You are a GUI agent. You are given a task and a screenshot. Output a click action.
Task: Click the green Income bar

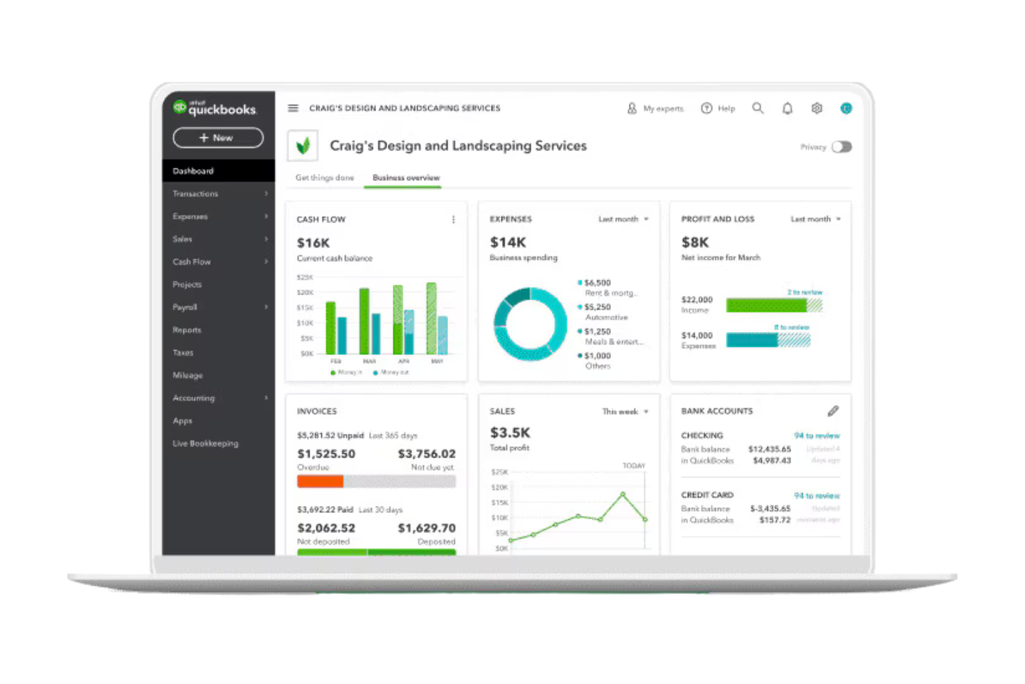click(x=766, y=306)
